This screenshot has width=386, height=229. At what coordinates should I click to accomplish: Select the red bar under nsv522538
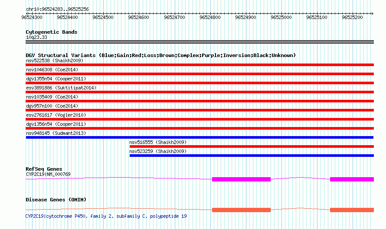200,65
